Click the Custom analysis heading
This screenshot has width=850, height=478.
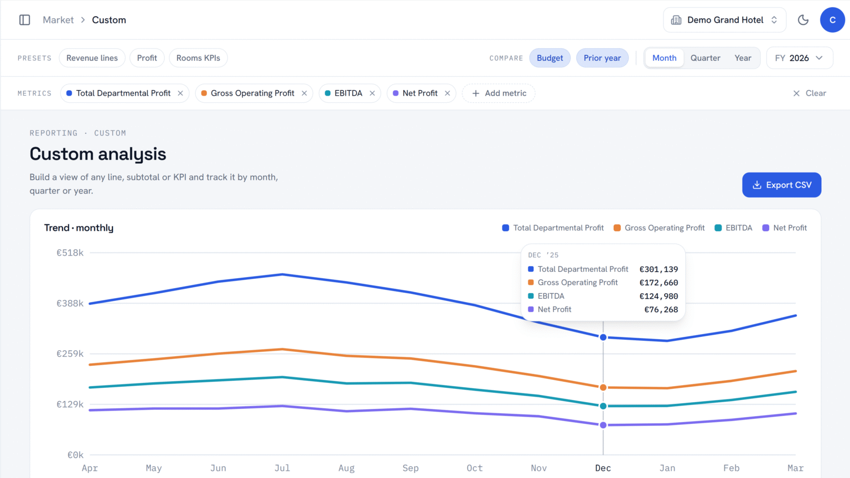click(x=98, y=154)
